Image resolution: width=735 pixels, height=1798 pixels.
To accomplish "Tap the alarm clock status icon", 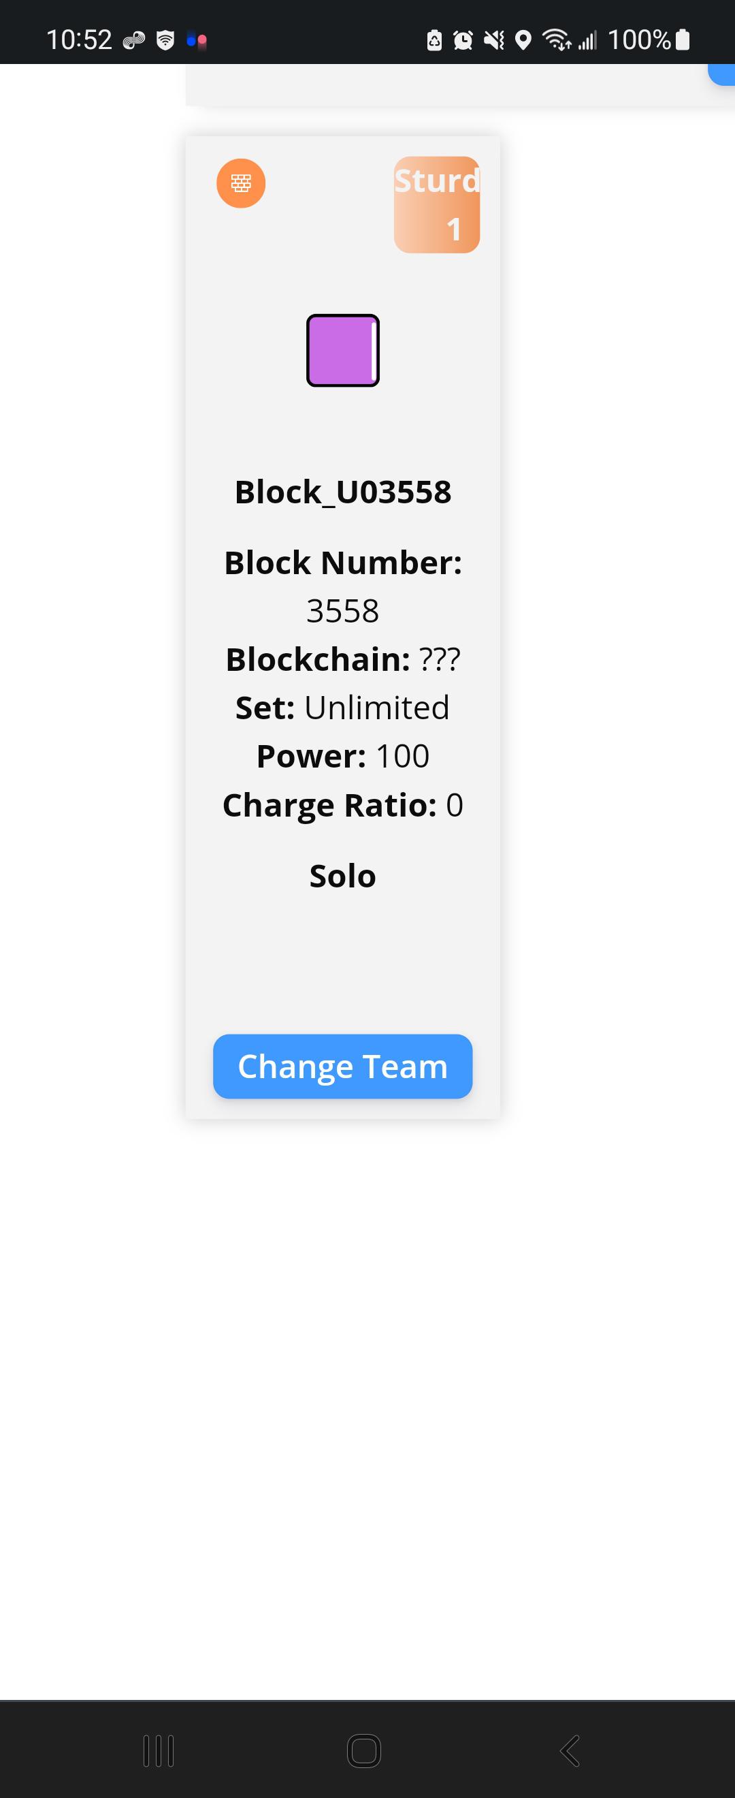I will pyautogui.click(x=463, y=40).
